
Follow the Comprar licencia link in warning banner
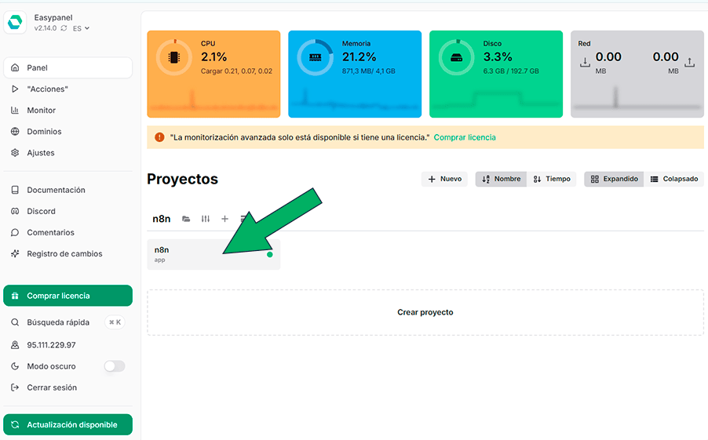465,137
